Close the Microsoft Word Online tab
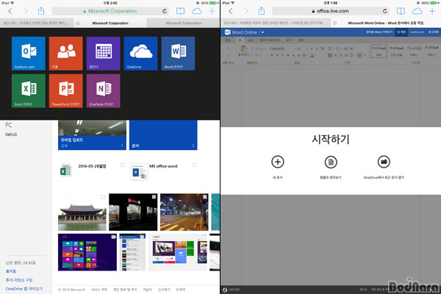 pyautogui.click(x=334, y=23)
